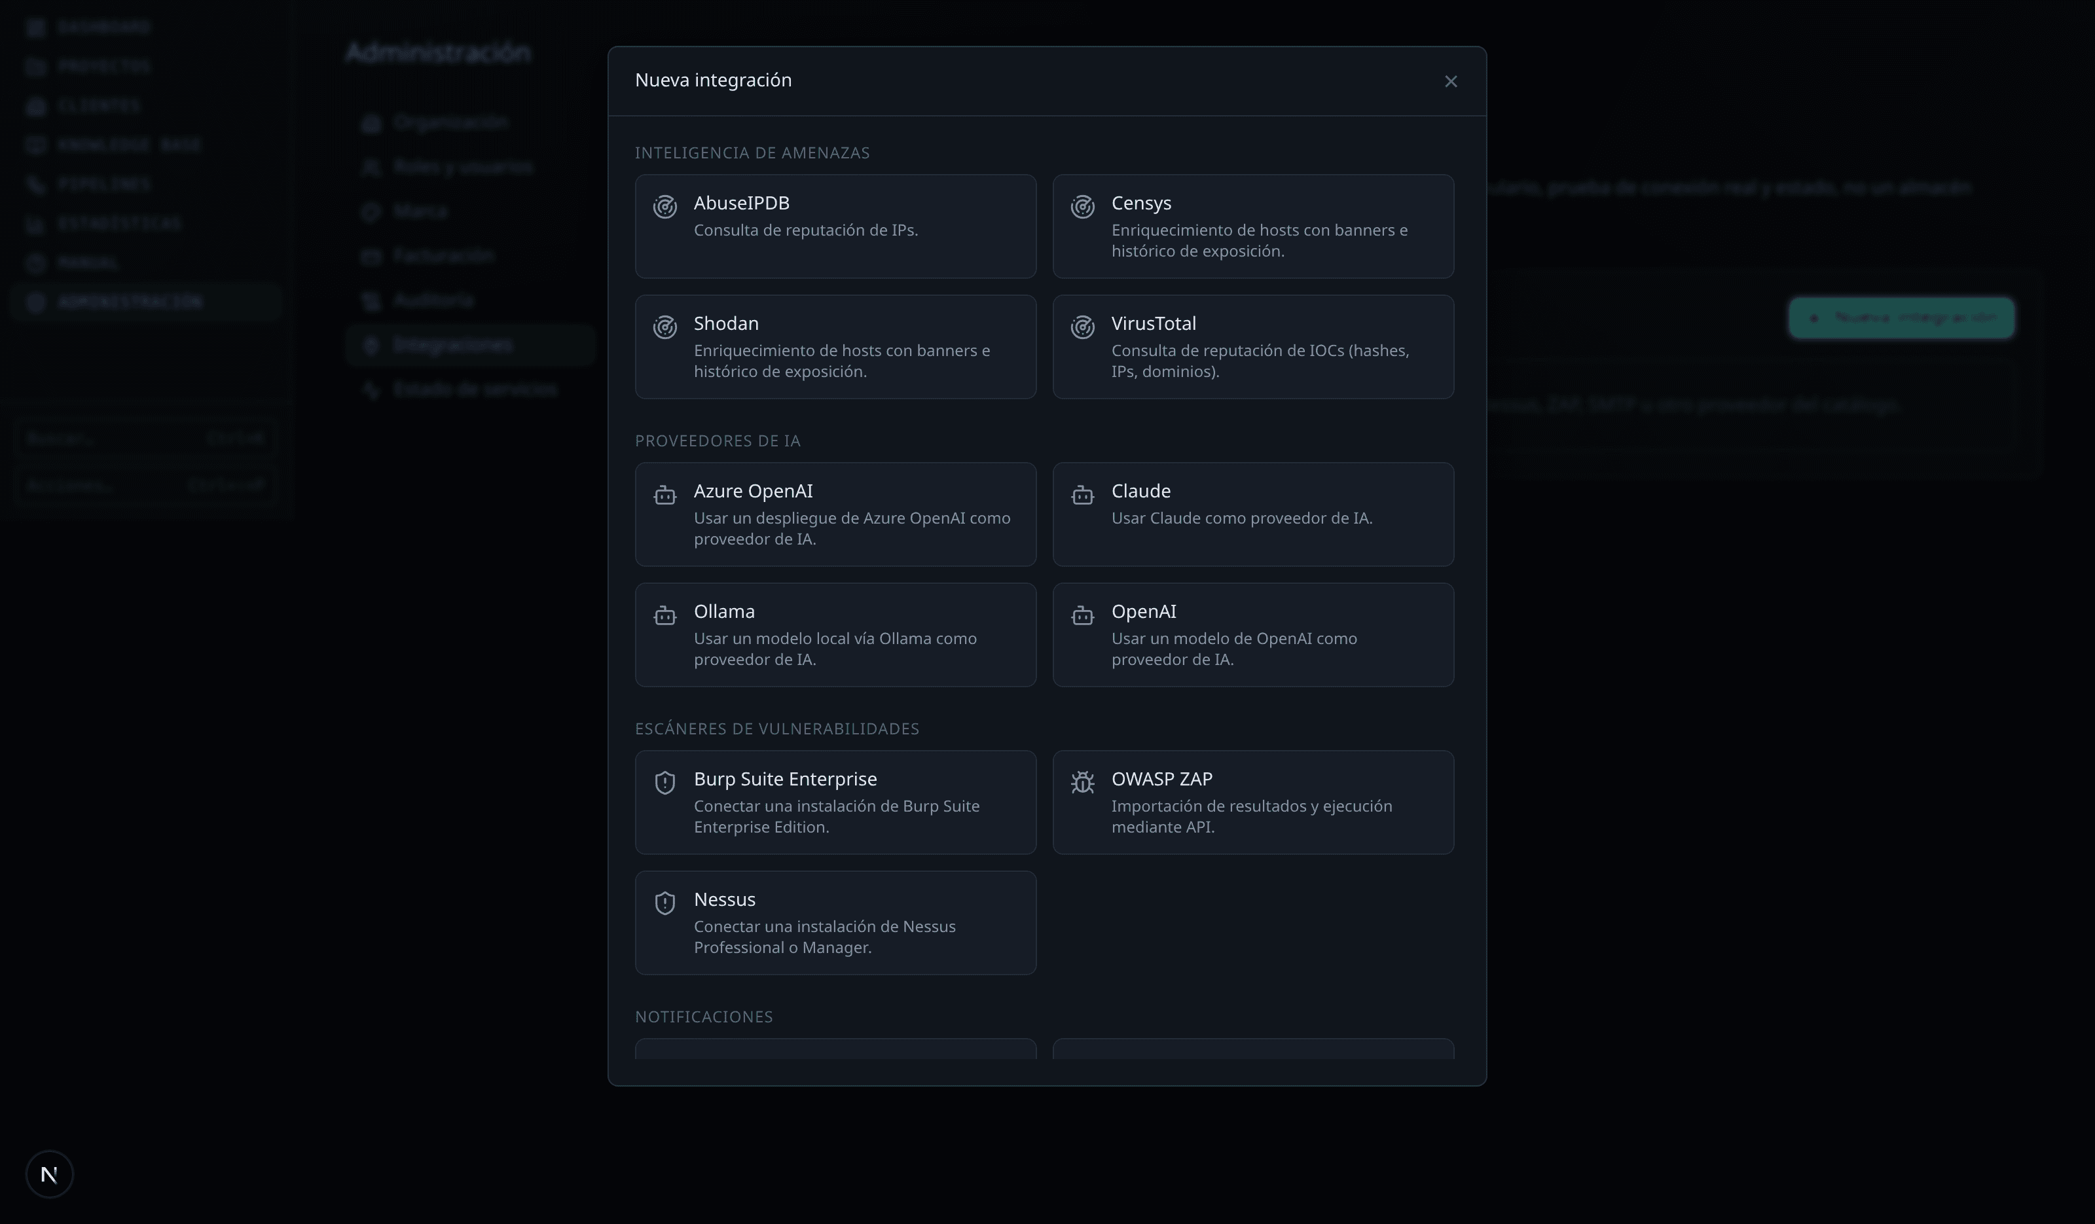Go to Organización in background admin menu
Screen dimensions: 2095x1224
(x=471, y=123)
